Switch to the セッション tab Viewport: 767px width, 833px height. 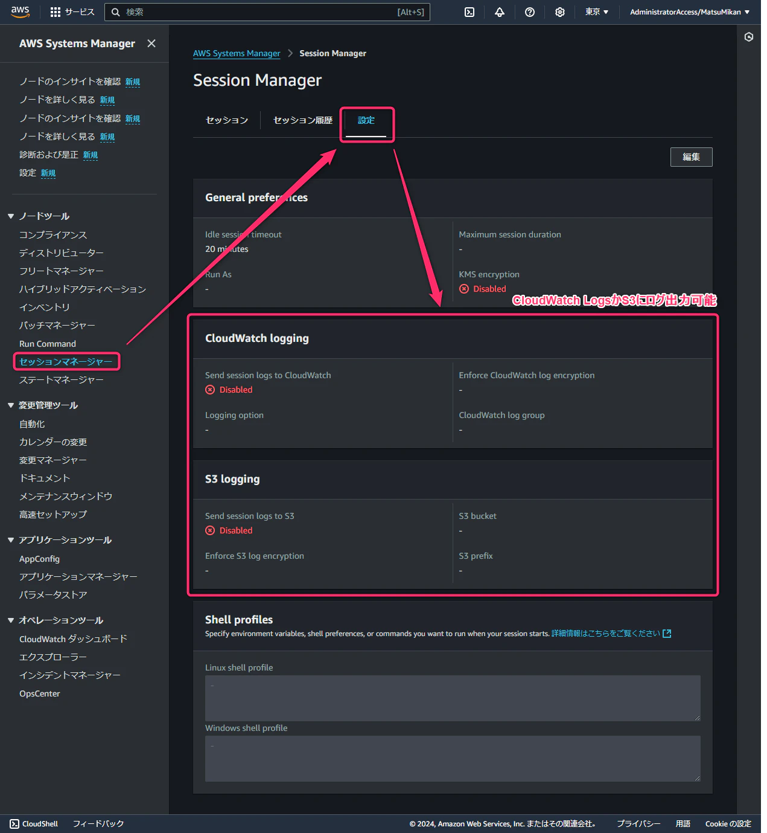(x=227, y=120)
